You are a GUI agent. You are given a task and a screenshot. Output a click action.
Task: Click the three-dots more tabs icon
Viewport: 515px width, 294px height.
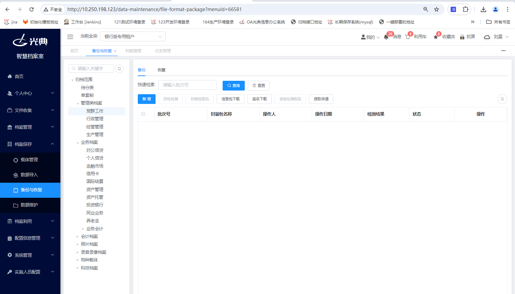[503, 51]
